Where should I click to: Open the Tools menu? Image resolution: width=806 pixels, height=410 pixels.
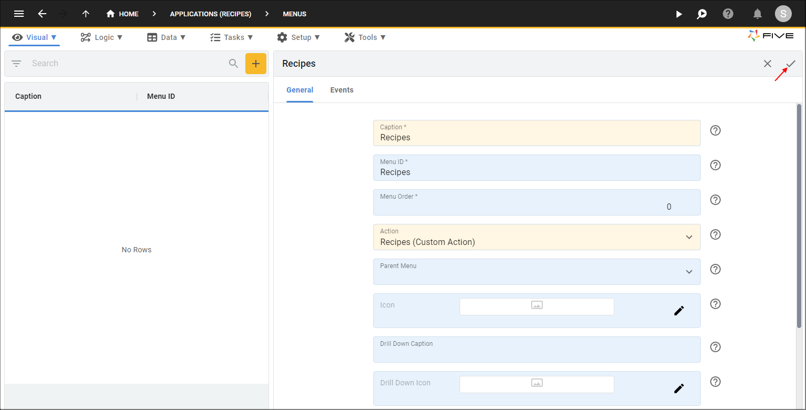[365, 37]
